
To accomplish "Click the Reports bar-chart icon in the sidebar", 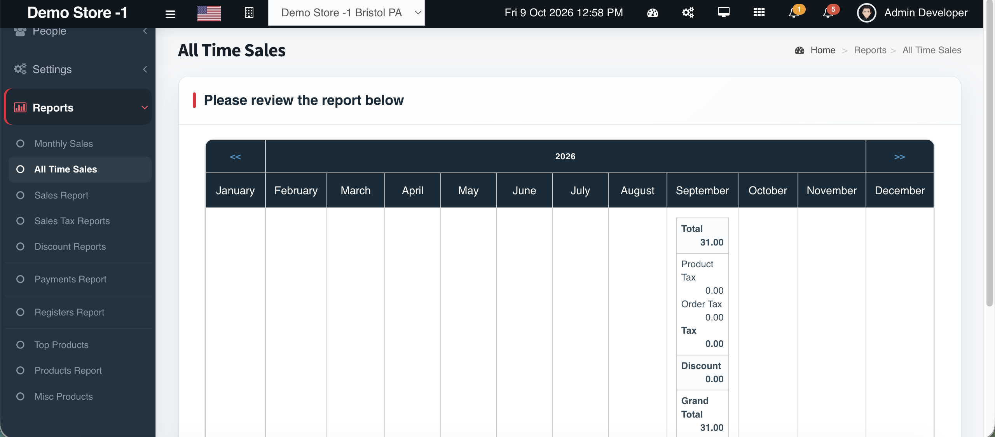I will [x=20, y=107].
